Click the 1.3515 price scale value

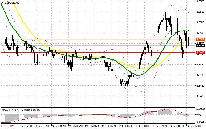(200, 12)
